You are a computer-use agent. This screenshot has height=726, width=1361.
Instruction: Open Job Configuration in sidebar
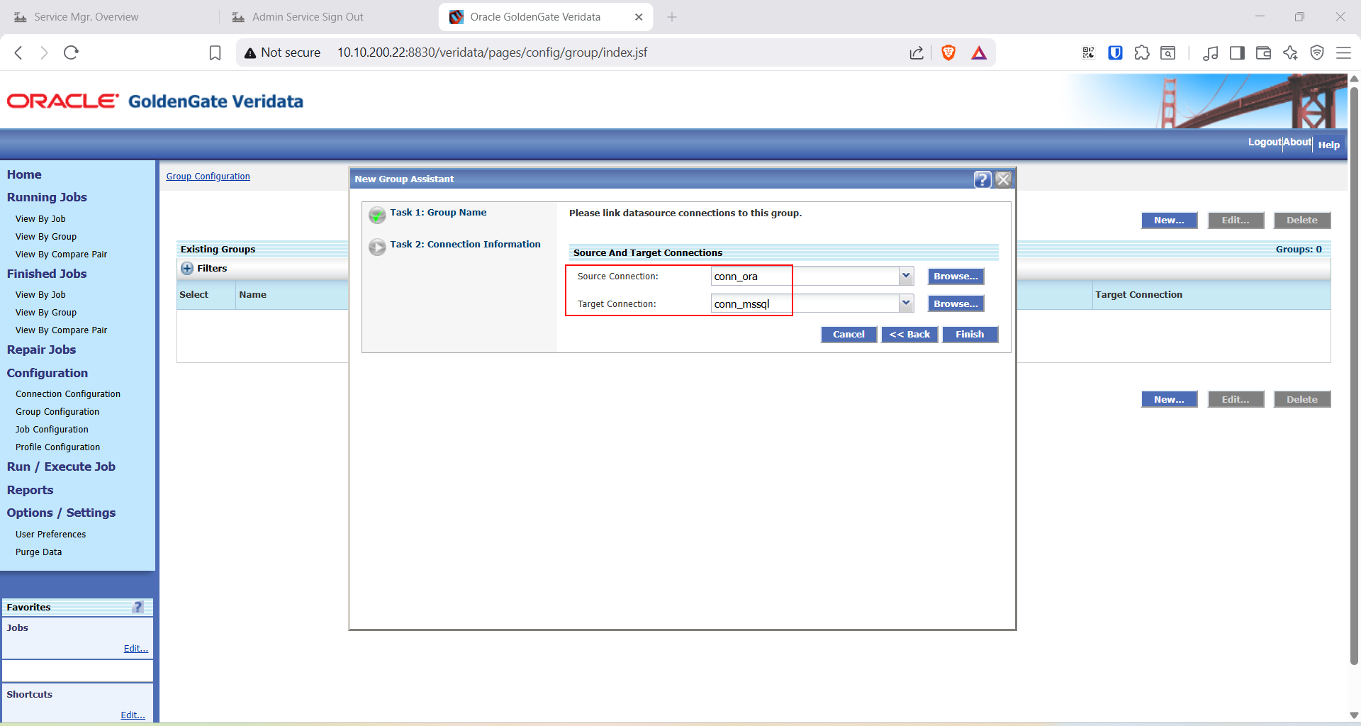tap(52, 430)
